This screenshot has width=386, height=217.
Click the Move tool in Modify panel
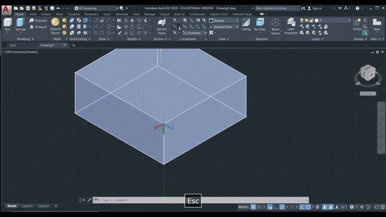point(132,20)
